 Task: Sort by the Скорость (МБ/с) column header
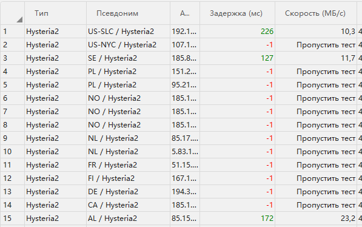pos(315,13)
